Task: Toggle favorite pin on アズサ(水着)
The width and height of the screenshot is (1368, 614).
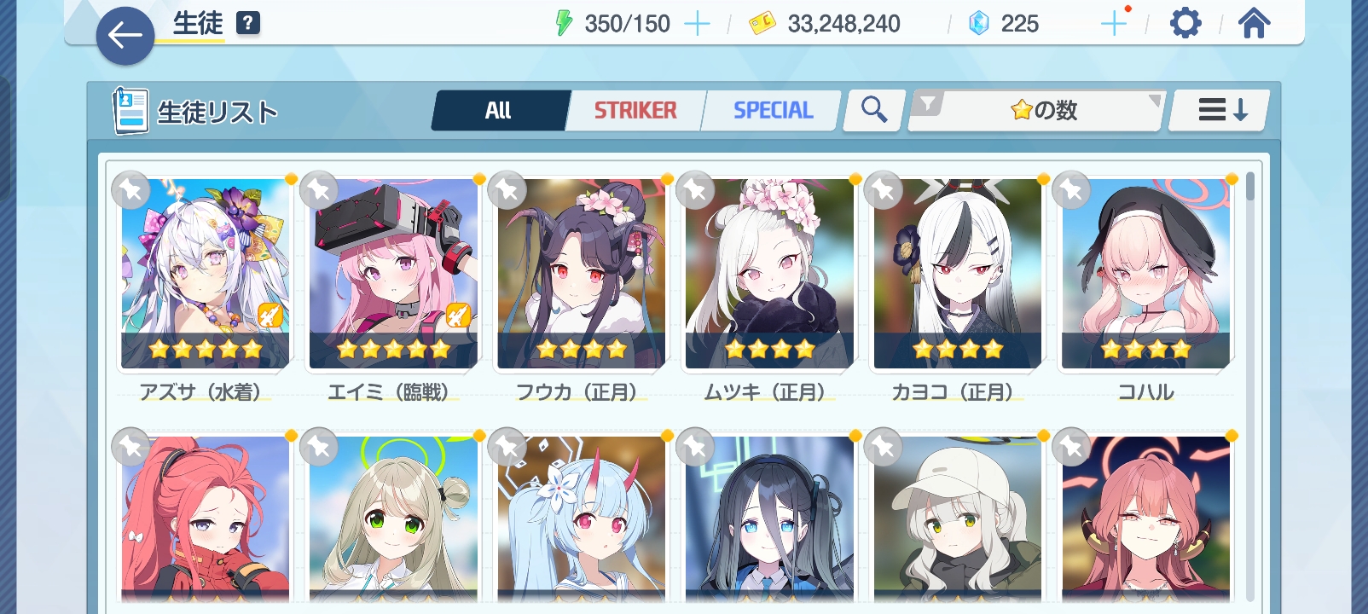Action: click(130, 189)
